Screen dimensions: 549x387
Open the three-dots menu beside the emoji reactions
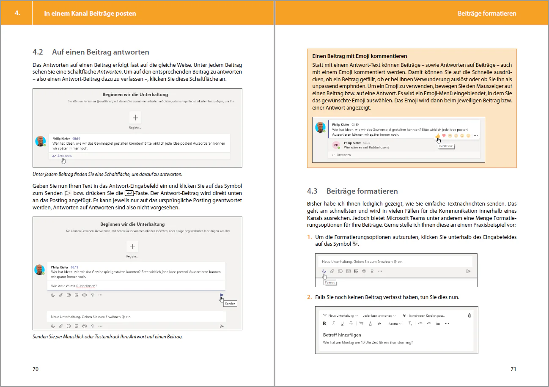475,136
